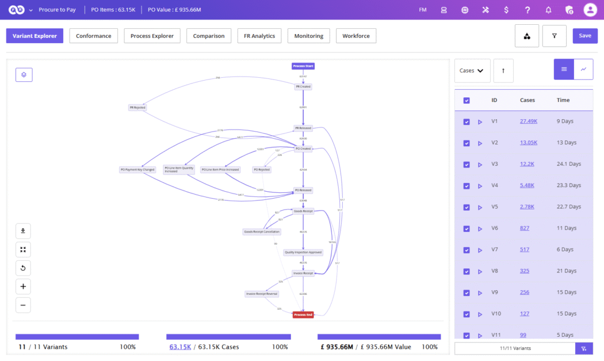Uncheck the V1 variant checkbox
Viewport: 604px width, 361px height.
coord(467,122)
